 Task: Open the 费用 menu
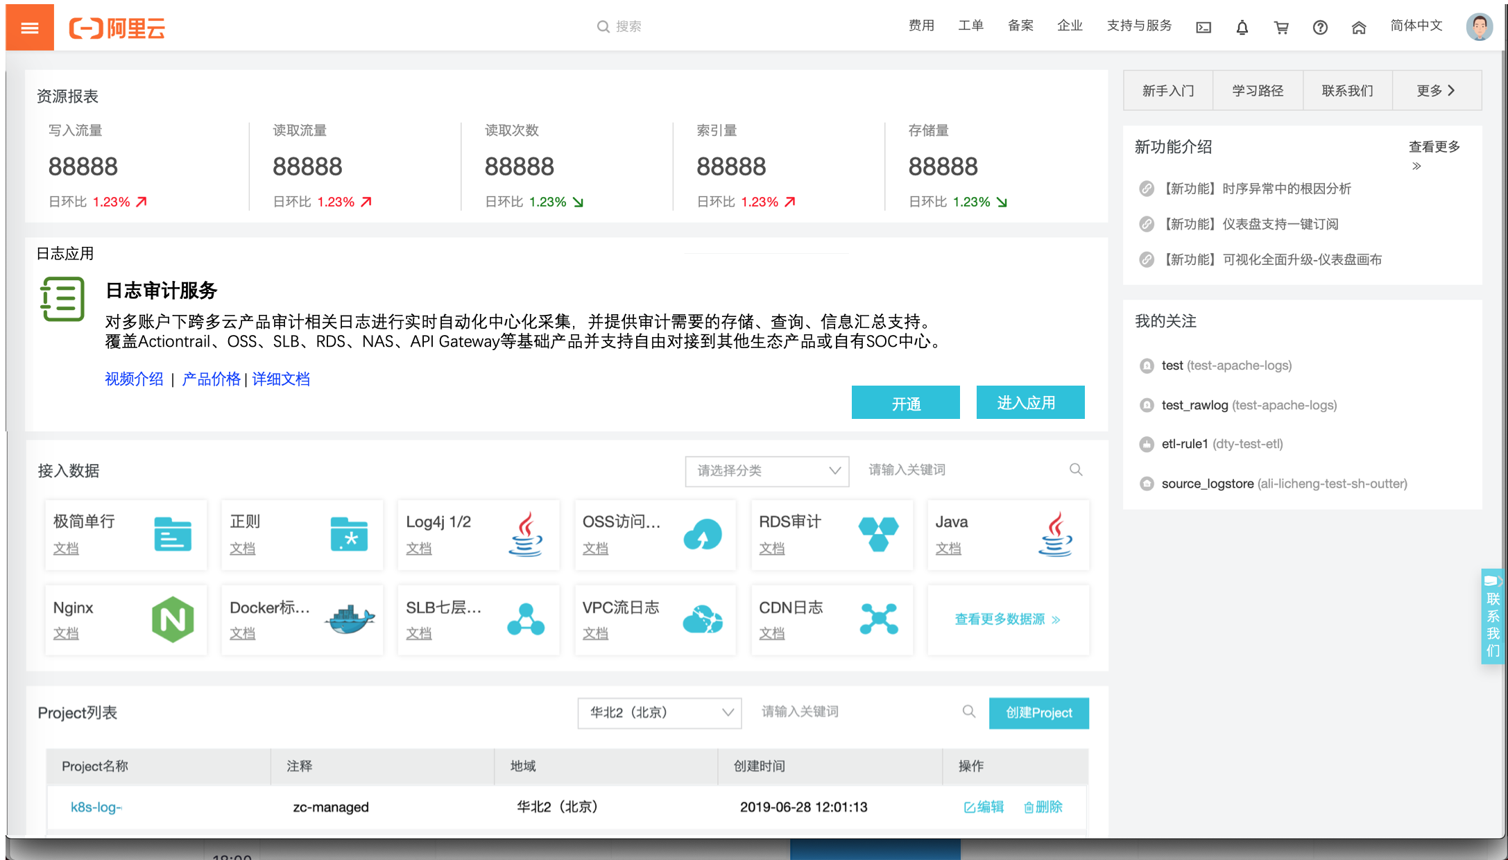[x=921, y=26]
